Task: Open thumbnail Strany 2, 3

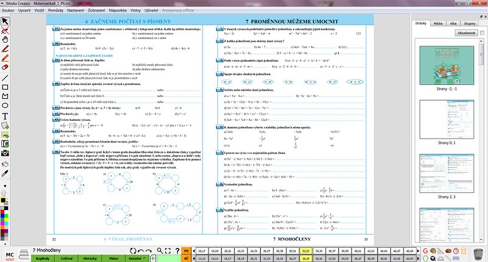Action: click(447, 173)
